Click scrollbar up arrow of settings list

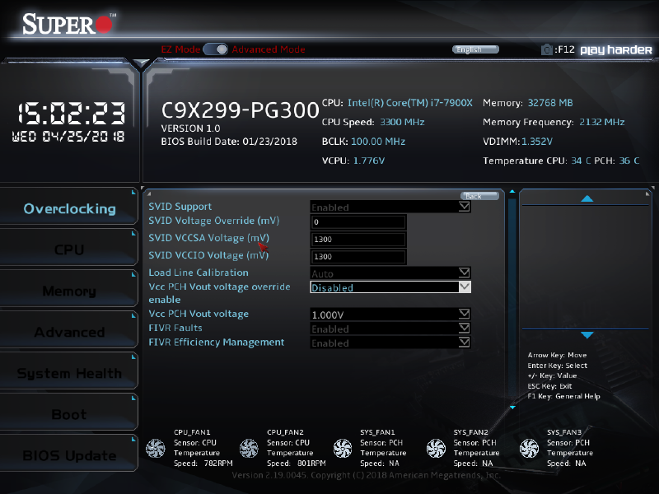tap(512, 192)
